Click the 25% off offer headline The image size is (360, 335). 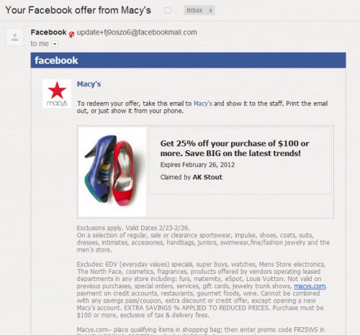pyautogui.click(x=235, y=148)
